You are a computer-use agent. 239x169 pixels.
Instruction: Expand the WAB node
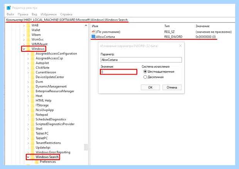24,25
